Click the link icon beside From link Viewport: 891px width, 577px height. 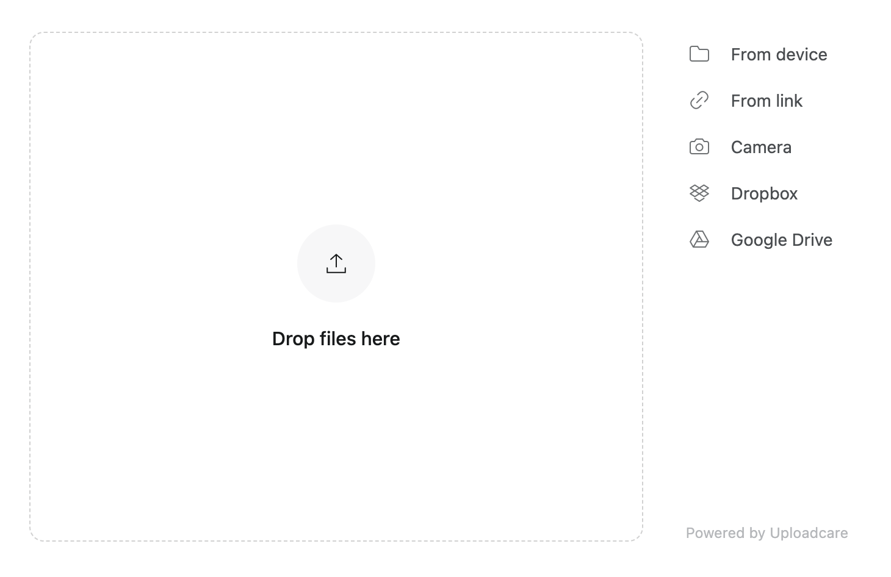point(699,100)
